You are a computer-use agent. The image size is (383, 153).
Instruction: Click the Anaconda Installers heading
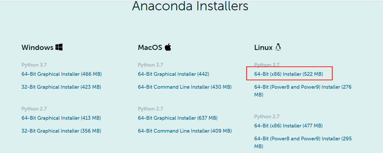(x=190, y=6)
